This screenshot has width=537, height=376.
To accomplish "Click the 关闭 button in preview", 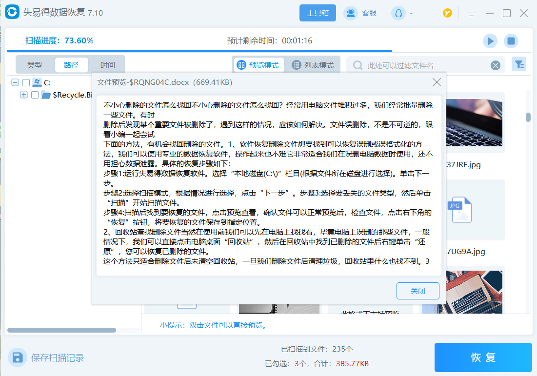I will click(418, 291).
